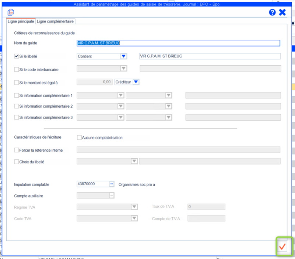
Task: Tick the 'Aucune comptabilisation' checkbox
Action: click(x=79, y=138)
